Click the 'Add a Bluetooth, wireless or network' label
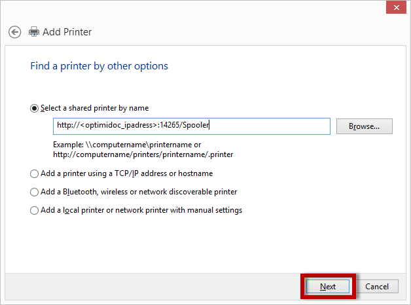This screenshot has width=411, height=305. (139, 192)
